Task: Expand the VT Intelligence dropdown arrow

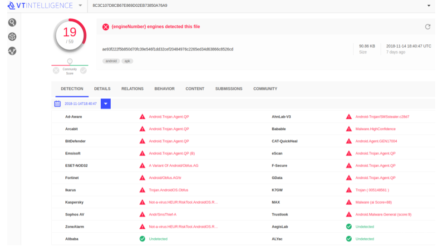Action: point(80,5)
